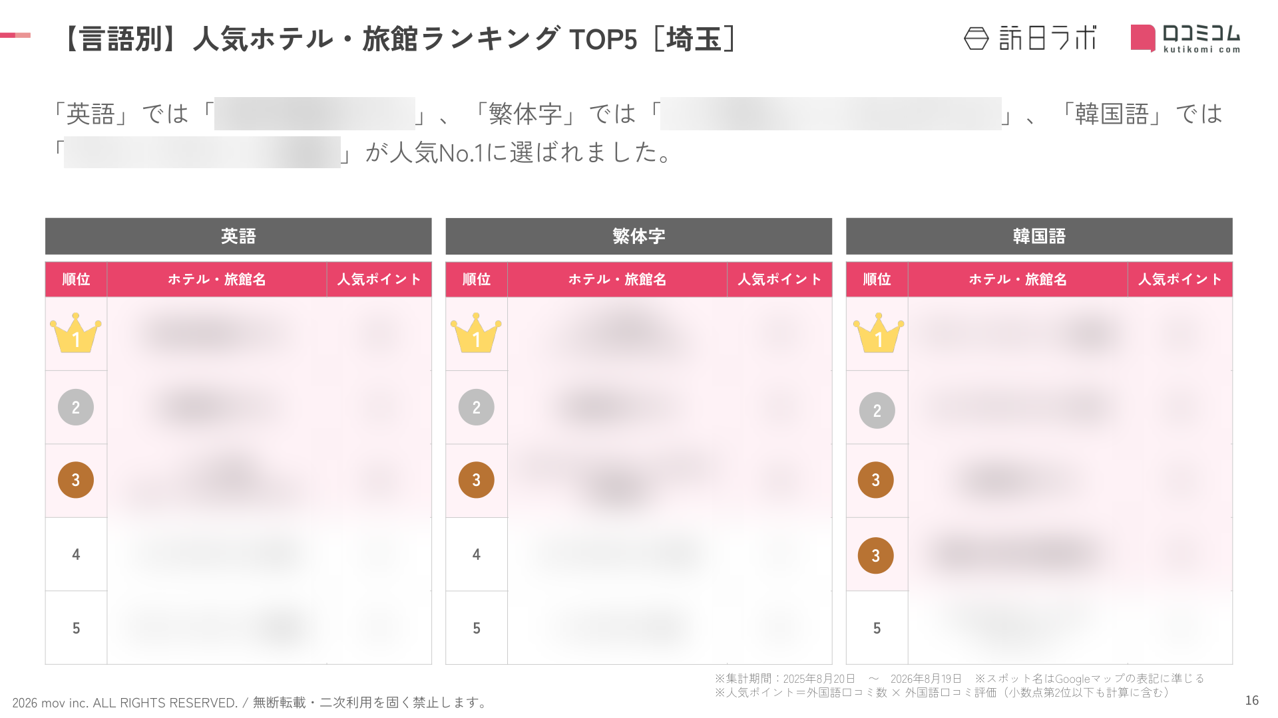Click the bronze rank 3 badge in 英語 table
The height and width of the screenshot is (718, 1278).
76,480
